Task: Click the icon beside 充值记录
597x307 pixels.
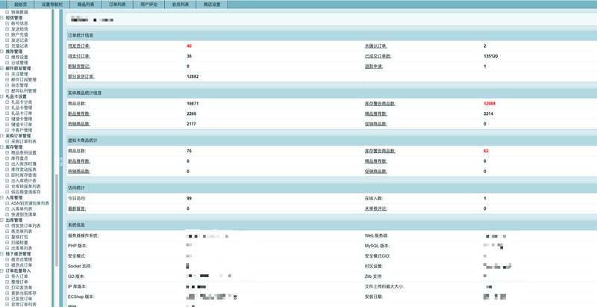Action: click(x=7, y=46)
